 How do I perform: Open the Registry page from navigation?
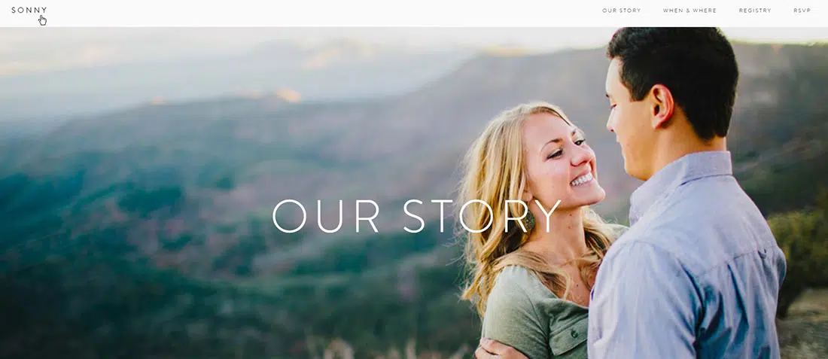click(755, 11)
